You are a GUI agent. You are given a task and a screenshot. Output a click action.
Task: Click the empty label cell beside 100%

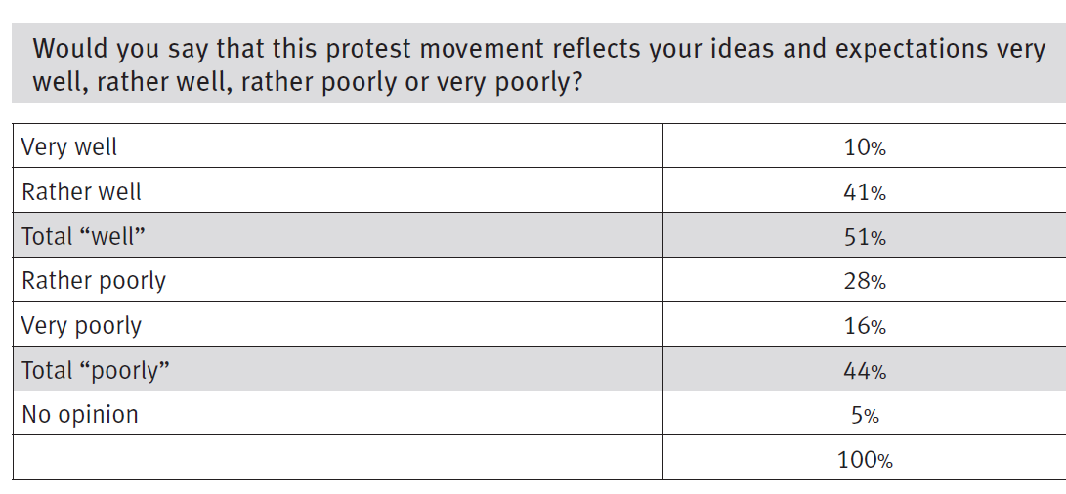337,460
